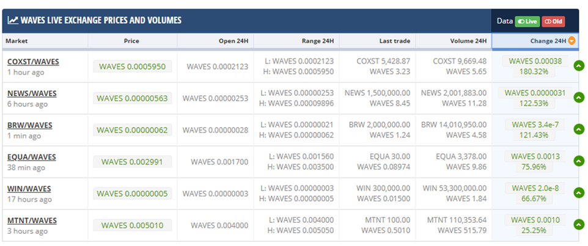This screenshot has height=246, width=588.
Task: Click the green up arrow in MTNT/WAVES row
Action: (579, 225)
